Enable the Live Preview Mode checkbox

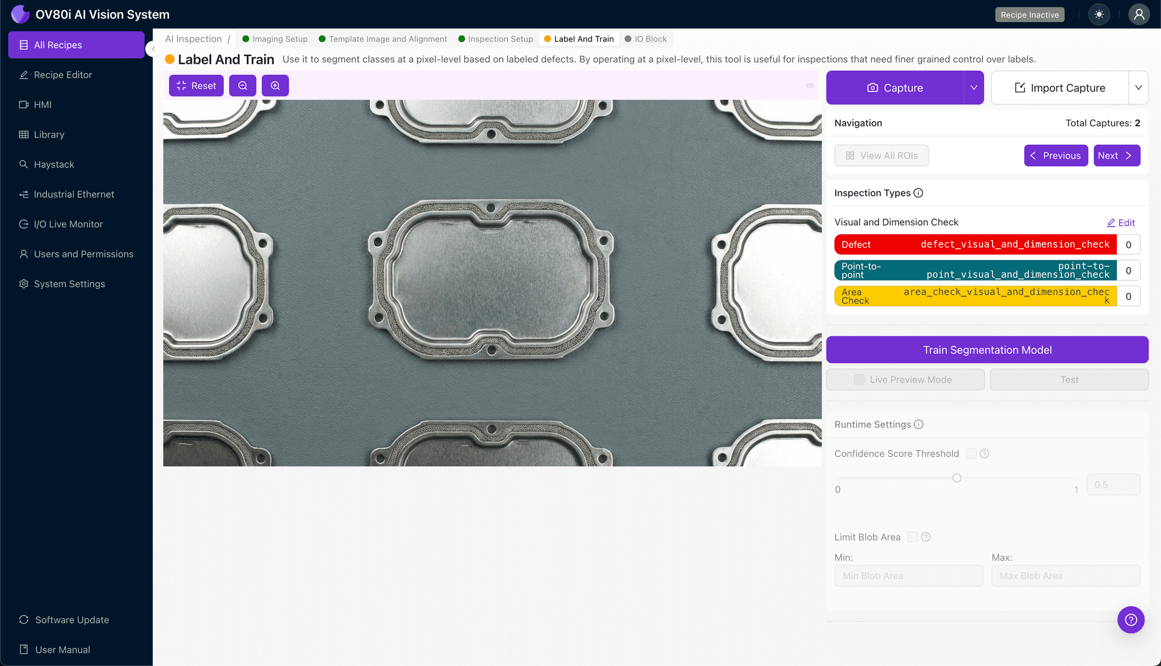pyautogui.click(x=859, y=380)
